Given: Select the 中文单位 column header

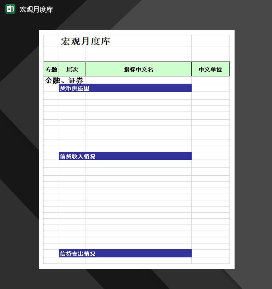Looking at the screenshot, I should pos(210,69).
